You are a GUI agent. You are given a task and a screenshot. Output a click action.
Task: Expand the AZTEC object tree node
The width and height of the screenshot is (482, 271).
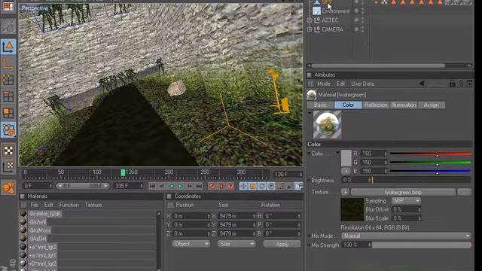click(310, 20)
